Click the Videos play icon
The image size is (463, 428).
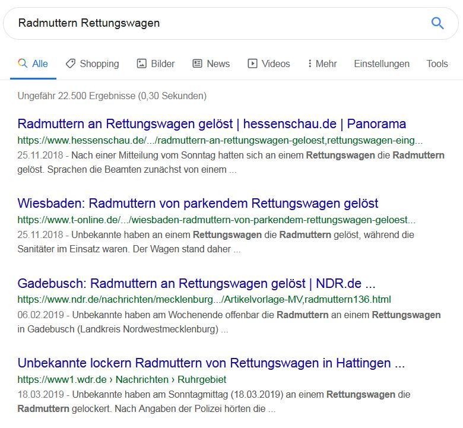point(252,63)
